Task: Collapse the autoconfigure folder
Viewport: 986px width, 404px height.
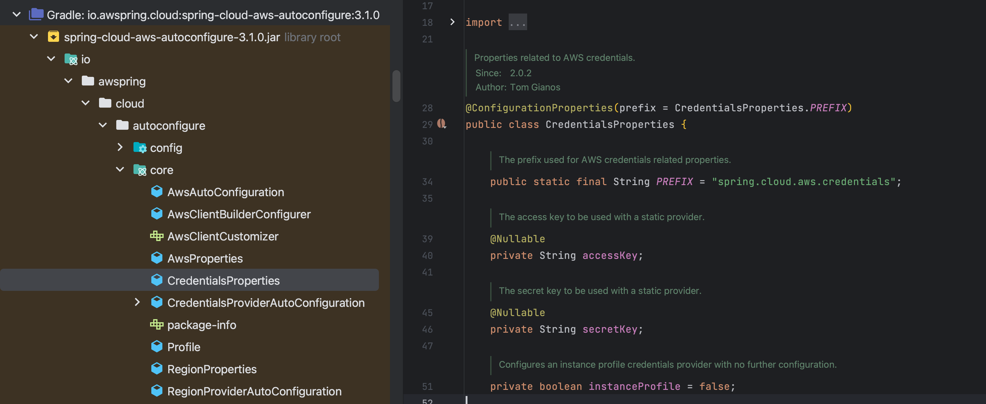Action: coord(103,125)
